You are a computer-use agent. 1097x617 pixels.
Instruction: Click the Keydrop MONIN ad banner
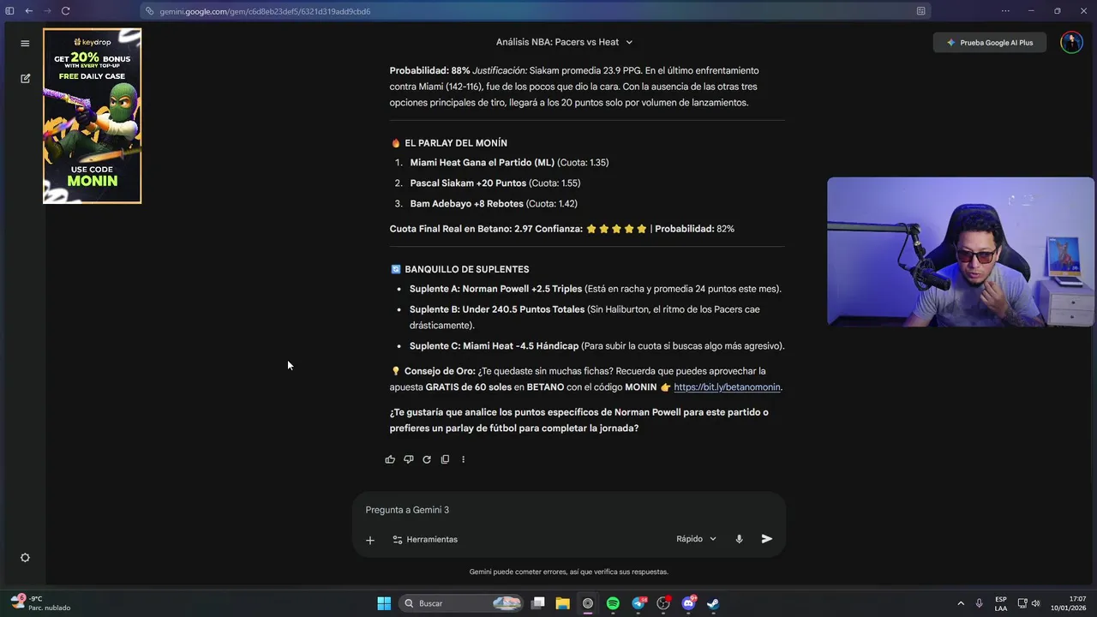click(x=93, y=116)
